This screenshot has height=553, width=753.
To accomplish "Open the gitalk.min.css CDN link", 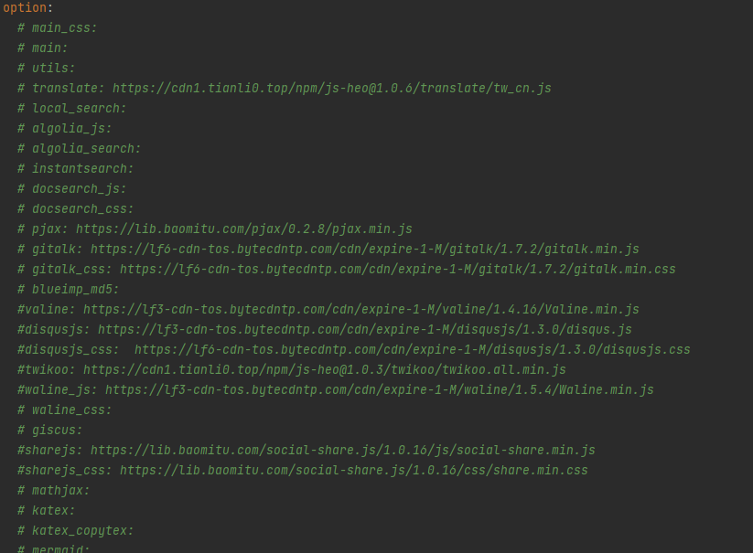I will (x=397, y=270).
